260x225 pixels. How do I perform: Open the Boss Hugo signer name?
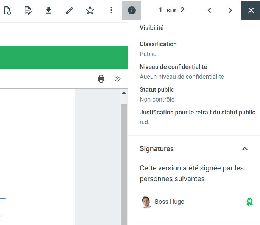pos(170,202)
